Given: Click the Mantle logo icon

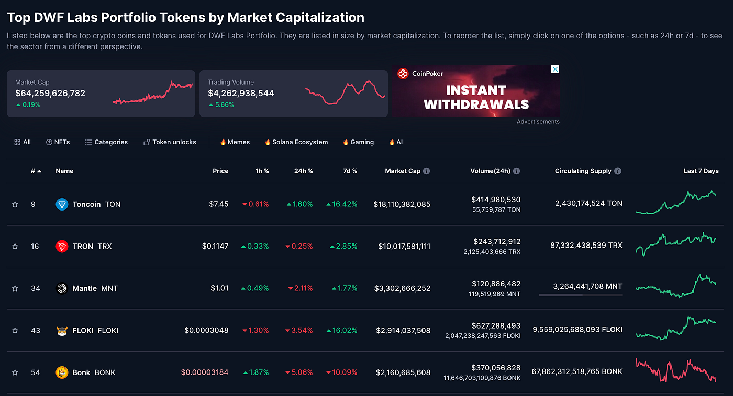Looking at the screenshot, I should pos(62,288).
